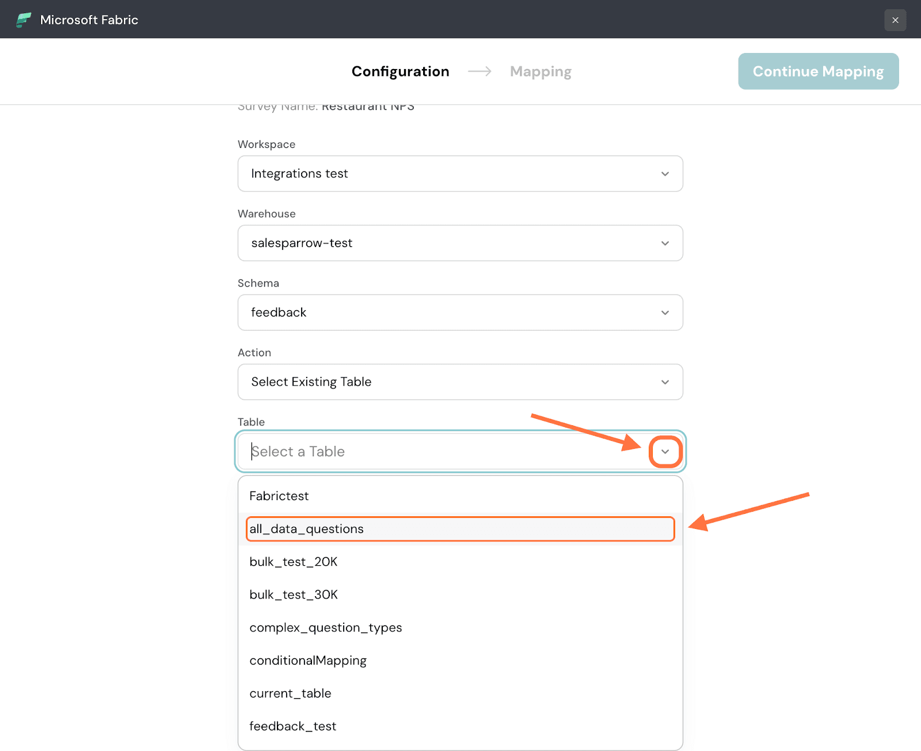The image size is (921, 751).
Task: Click the Continue Mapping button
Action: click(x=818, y=71)
